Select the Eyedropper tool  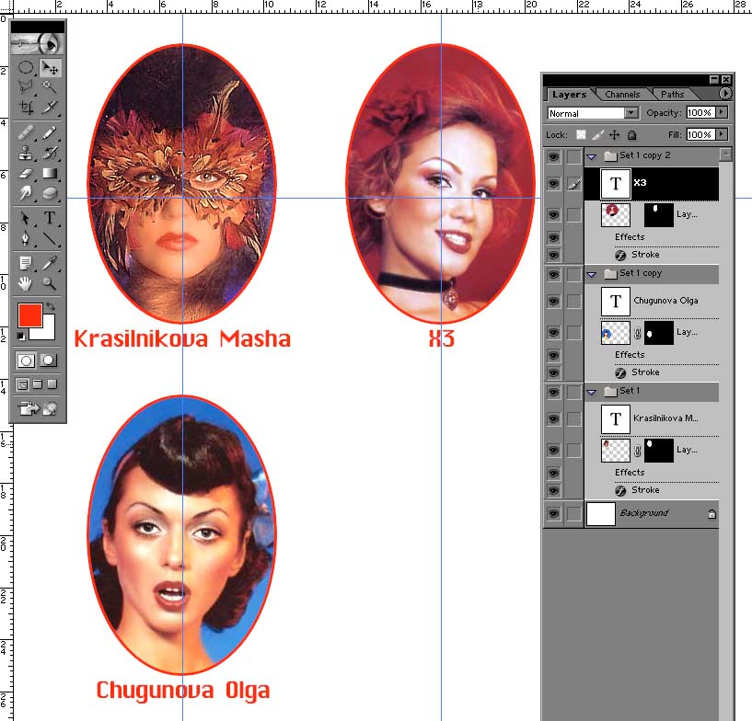point(50,263)
